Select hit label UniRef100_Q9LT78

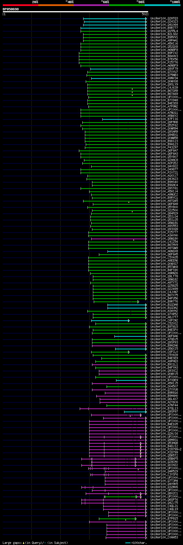point(164,277)
